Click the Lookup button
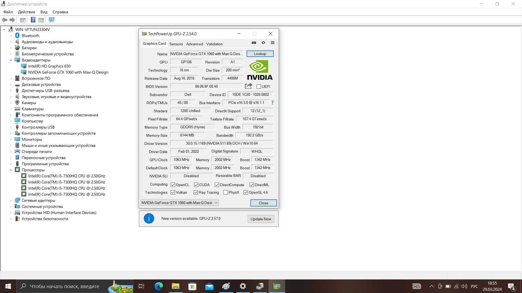The image size is (522, 293). (x=260, y=54)
